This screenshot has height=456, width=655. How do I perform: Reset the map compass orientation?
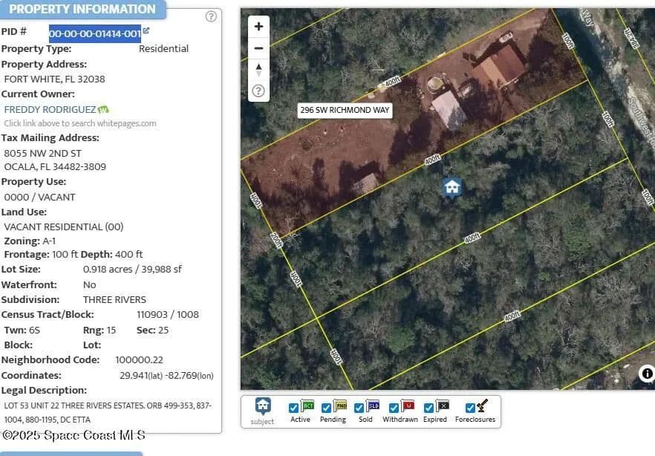click(x=258, y=70)
